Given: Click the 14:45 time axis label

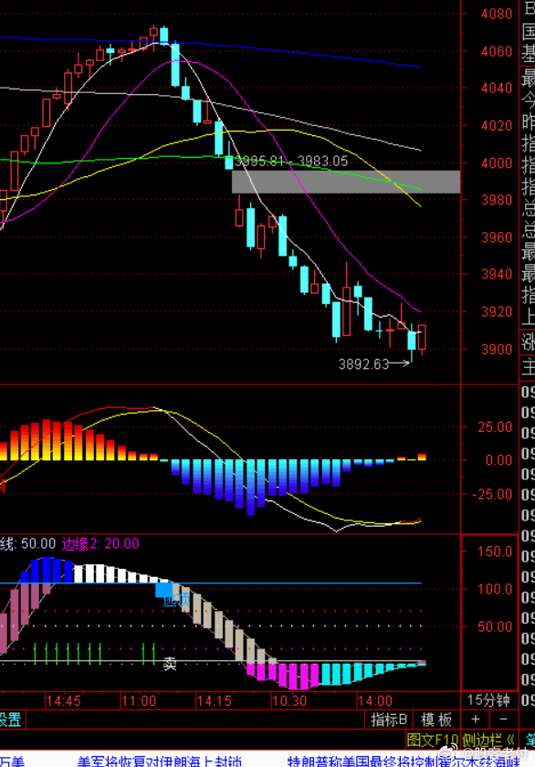Looking at the screenshot, I should (64, 701).
